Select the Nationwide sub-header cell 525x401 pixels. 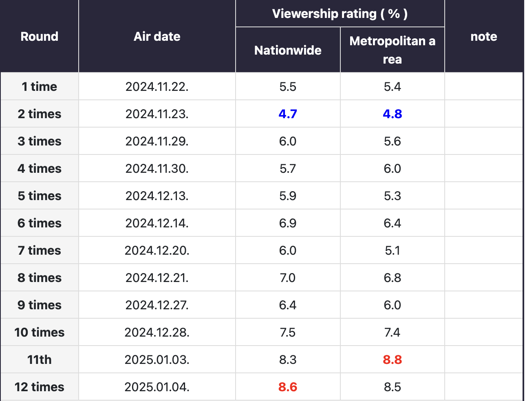(x=288, y=50)
